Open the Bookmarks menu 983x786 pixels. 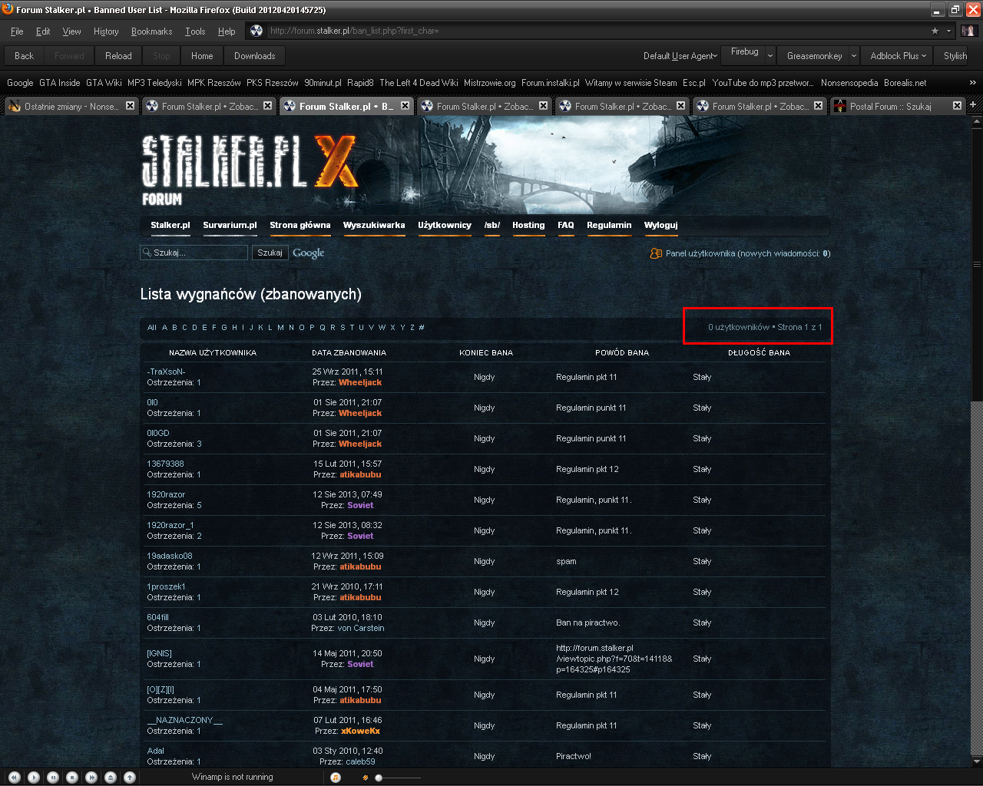(x=151, y=31)
